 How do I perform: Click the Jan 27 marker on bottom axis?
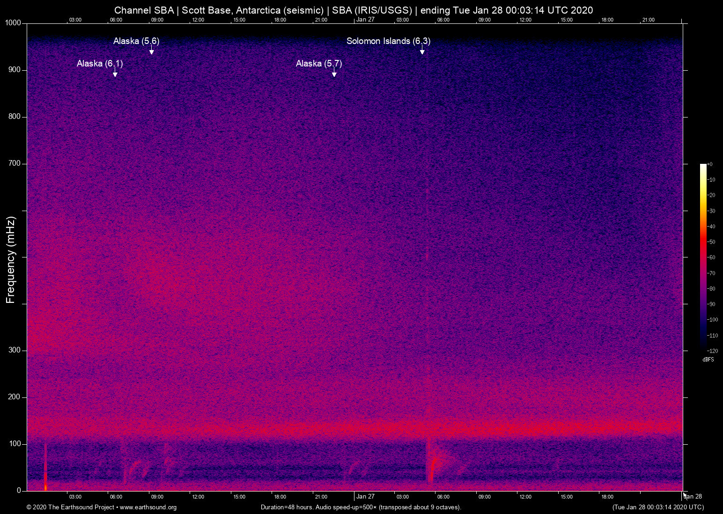tap(365, 497)
